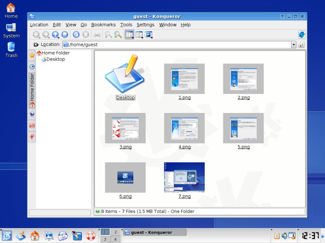Click the Konqueror gear throbber icon
Screen dimensions: 325x243
(x=301, y=34)
